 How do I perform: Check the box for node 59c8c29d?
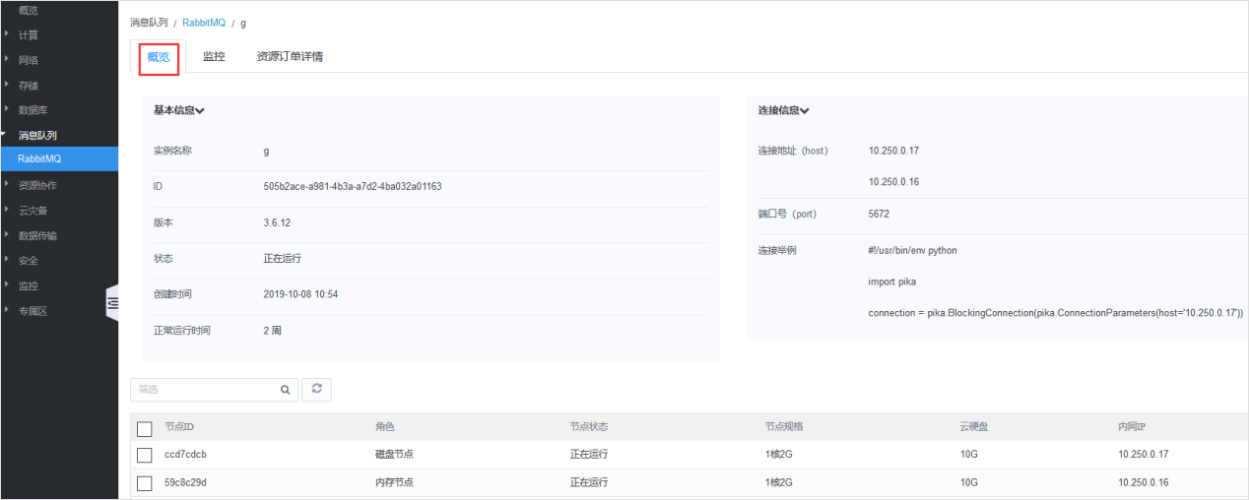click(x=145, y=483)
